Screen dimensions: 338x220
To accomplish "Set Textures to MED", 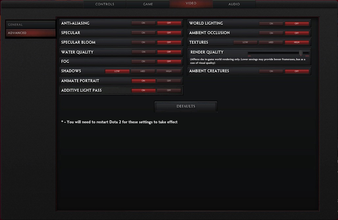I will pos(271,42).
